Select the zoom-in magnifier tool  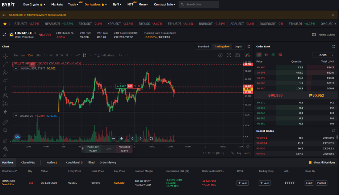pos(5,130)
